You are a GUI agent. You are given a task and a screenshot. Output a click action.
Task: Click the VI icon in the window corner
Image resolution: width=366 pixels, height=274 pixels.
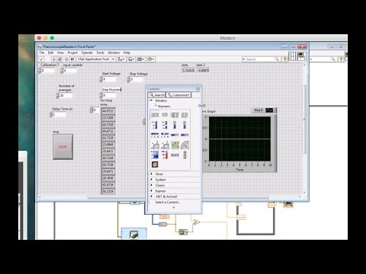pyautogui.click(x=302, y=56)
